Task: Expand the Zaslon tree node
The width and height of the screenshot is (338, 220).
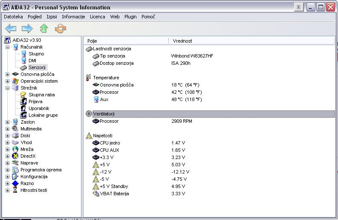Action: (7, 122)
